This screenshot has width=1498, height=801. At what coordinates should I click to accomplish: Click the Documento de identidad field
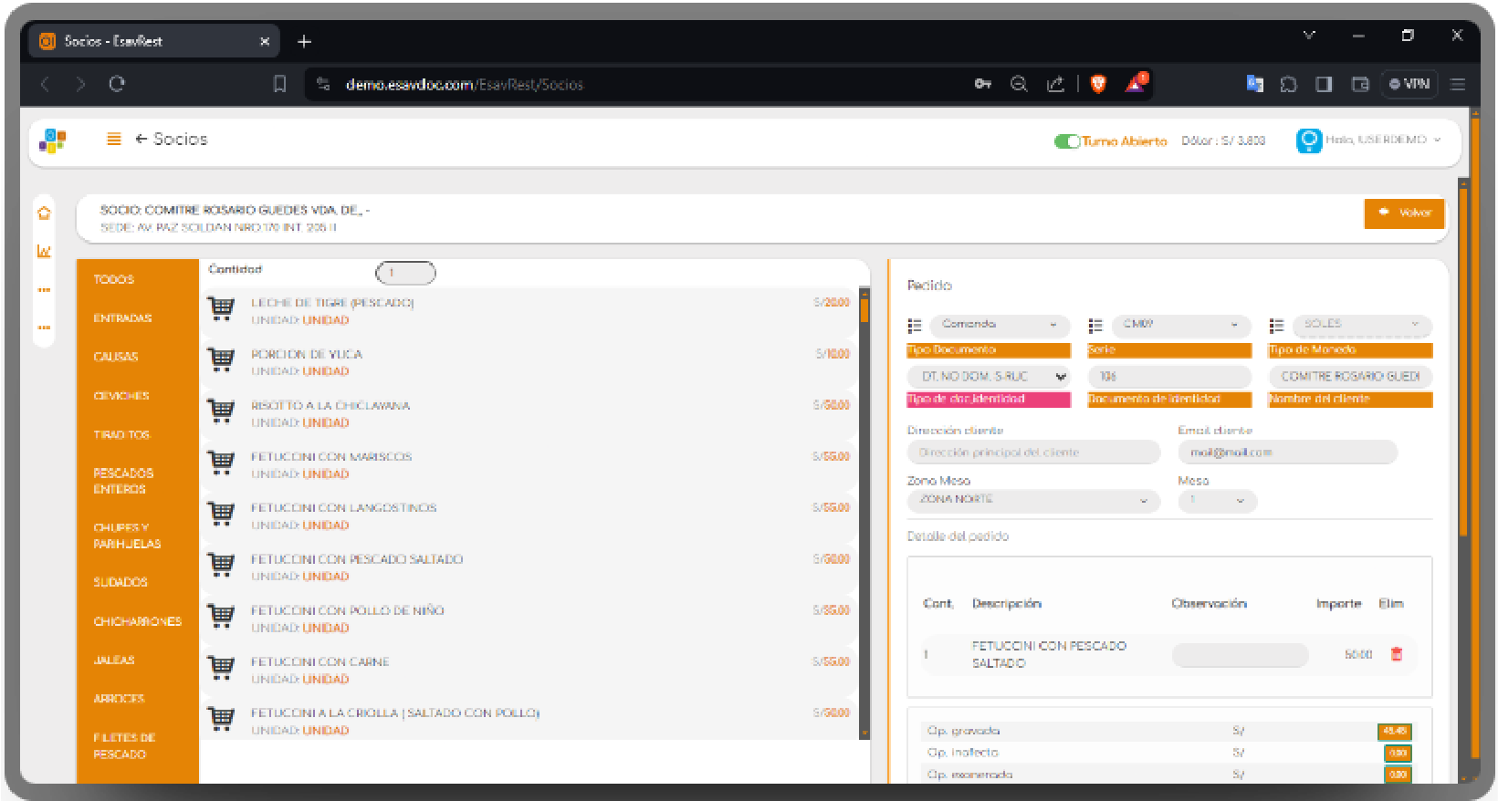point(1169,376)
